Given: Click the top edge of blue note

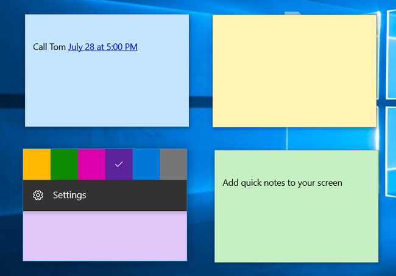Looking at the screenshot, I should click(x=107, y=17).
